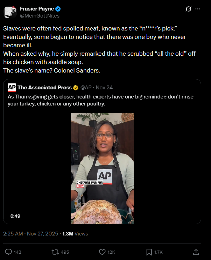Click Frasier Payne's blue verified badge
Viewport: 211px width, 260px height.
[x=58, y=9]
